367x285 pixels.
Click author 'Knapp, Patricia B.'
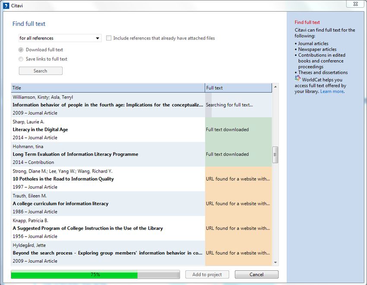click(x=30, y=220)
